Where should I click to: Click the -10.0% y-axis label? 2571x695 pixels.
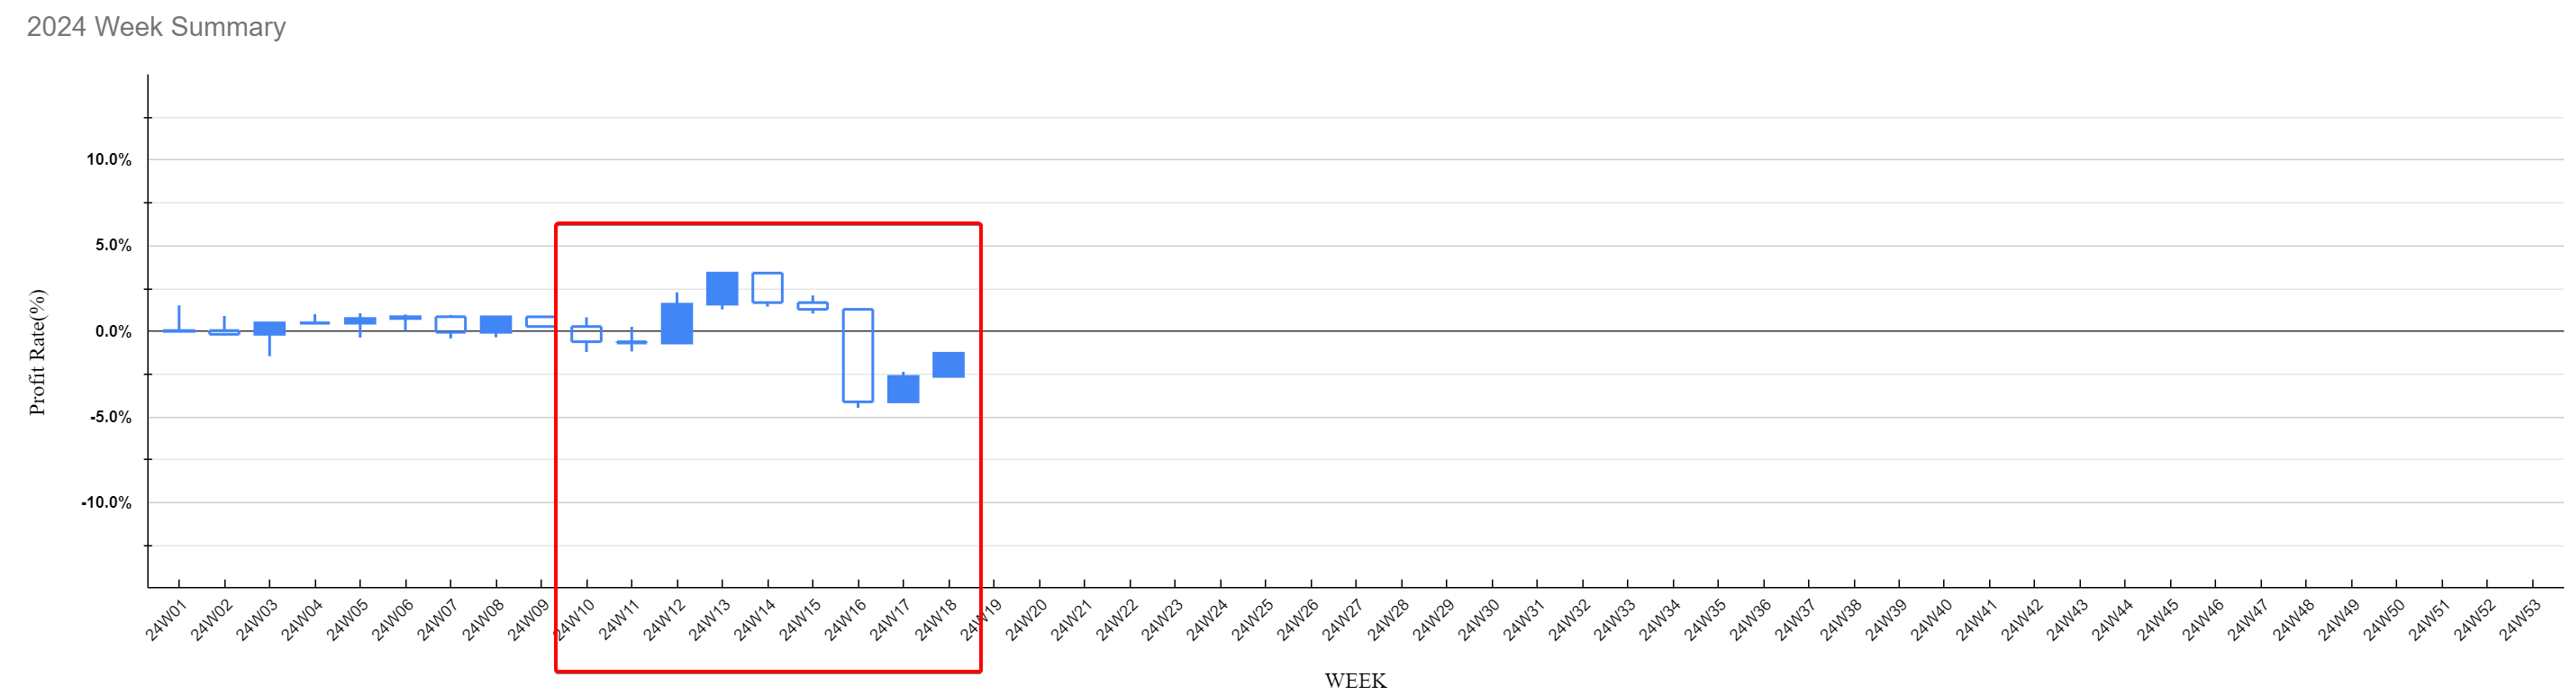click(105, 502)
